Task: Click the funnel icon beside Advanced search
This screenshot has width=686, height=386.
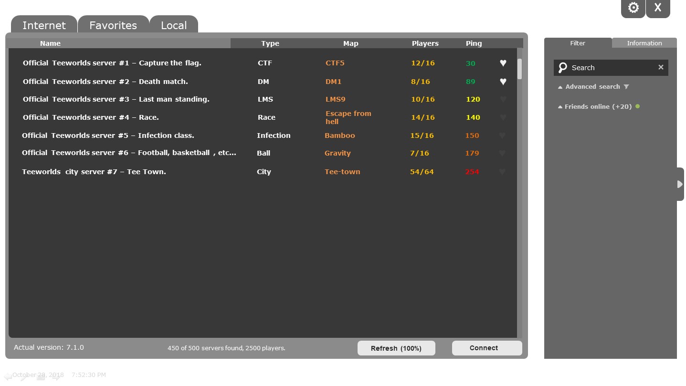Action: click(626, 87)
